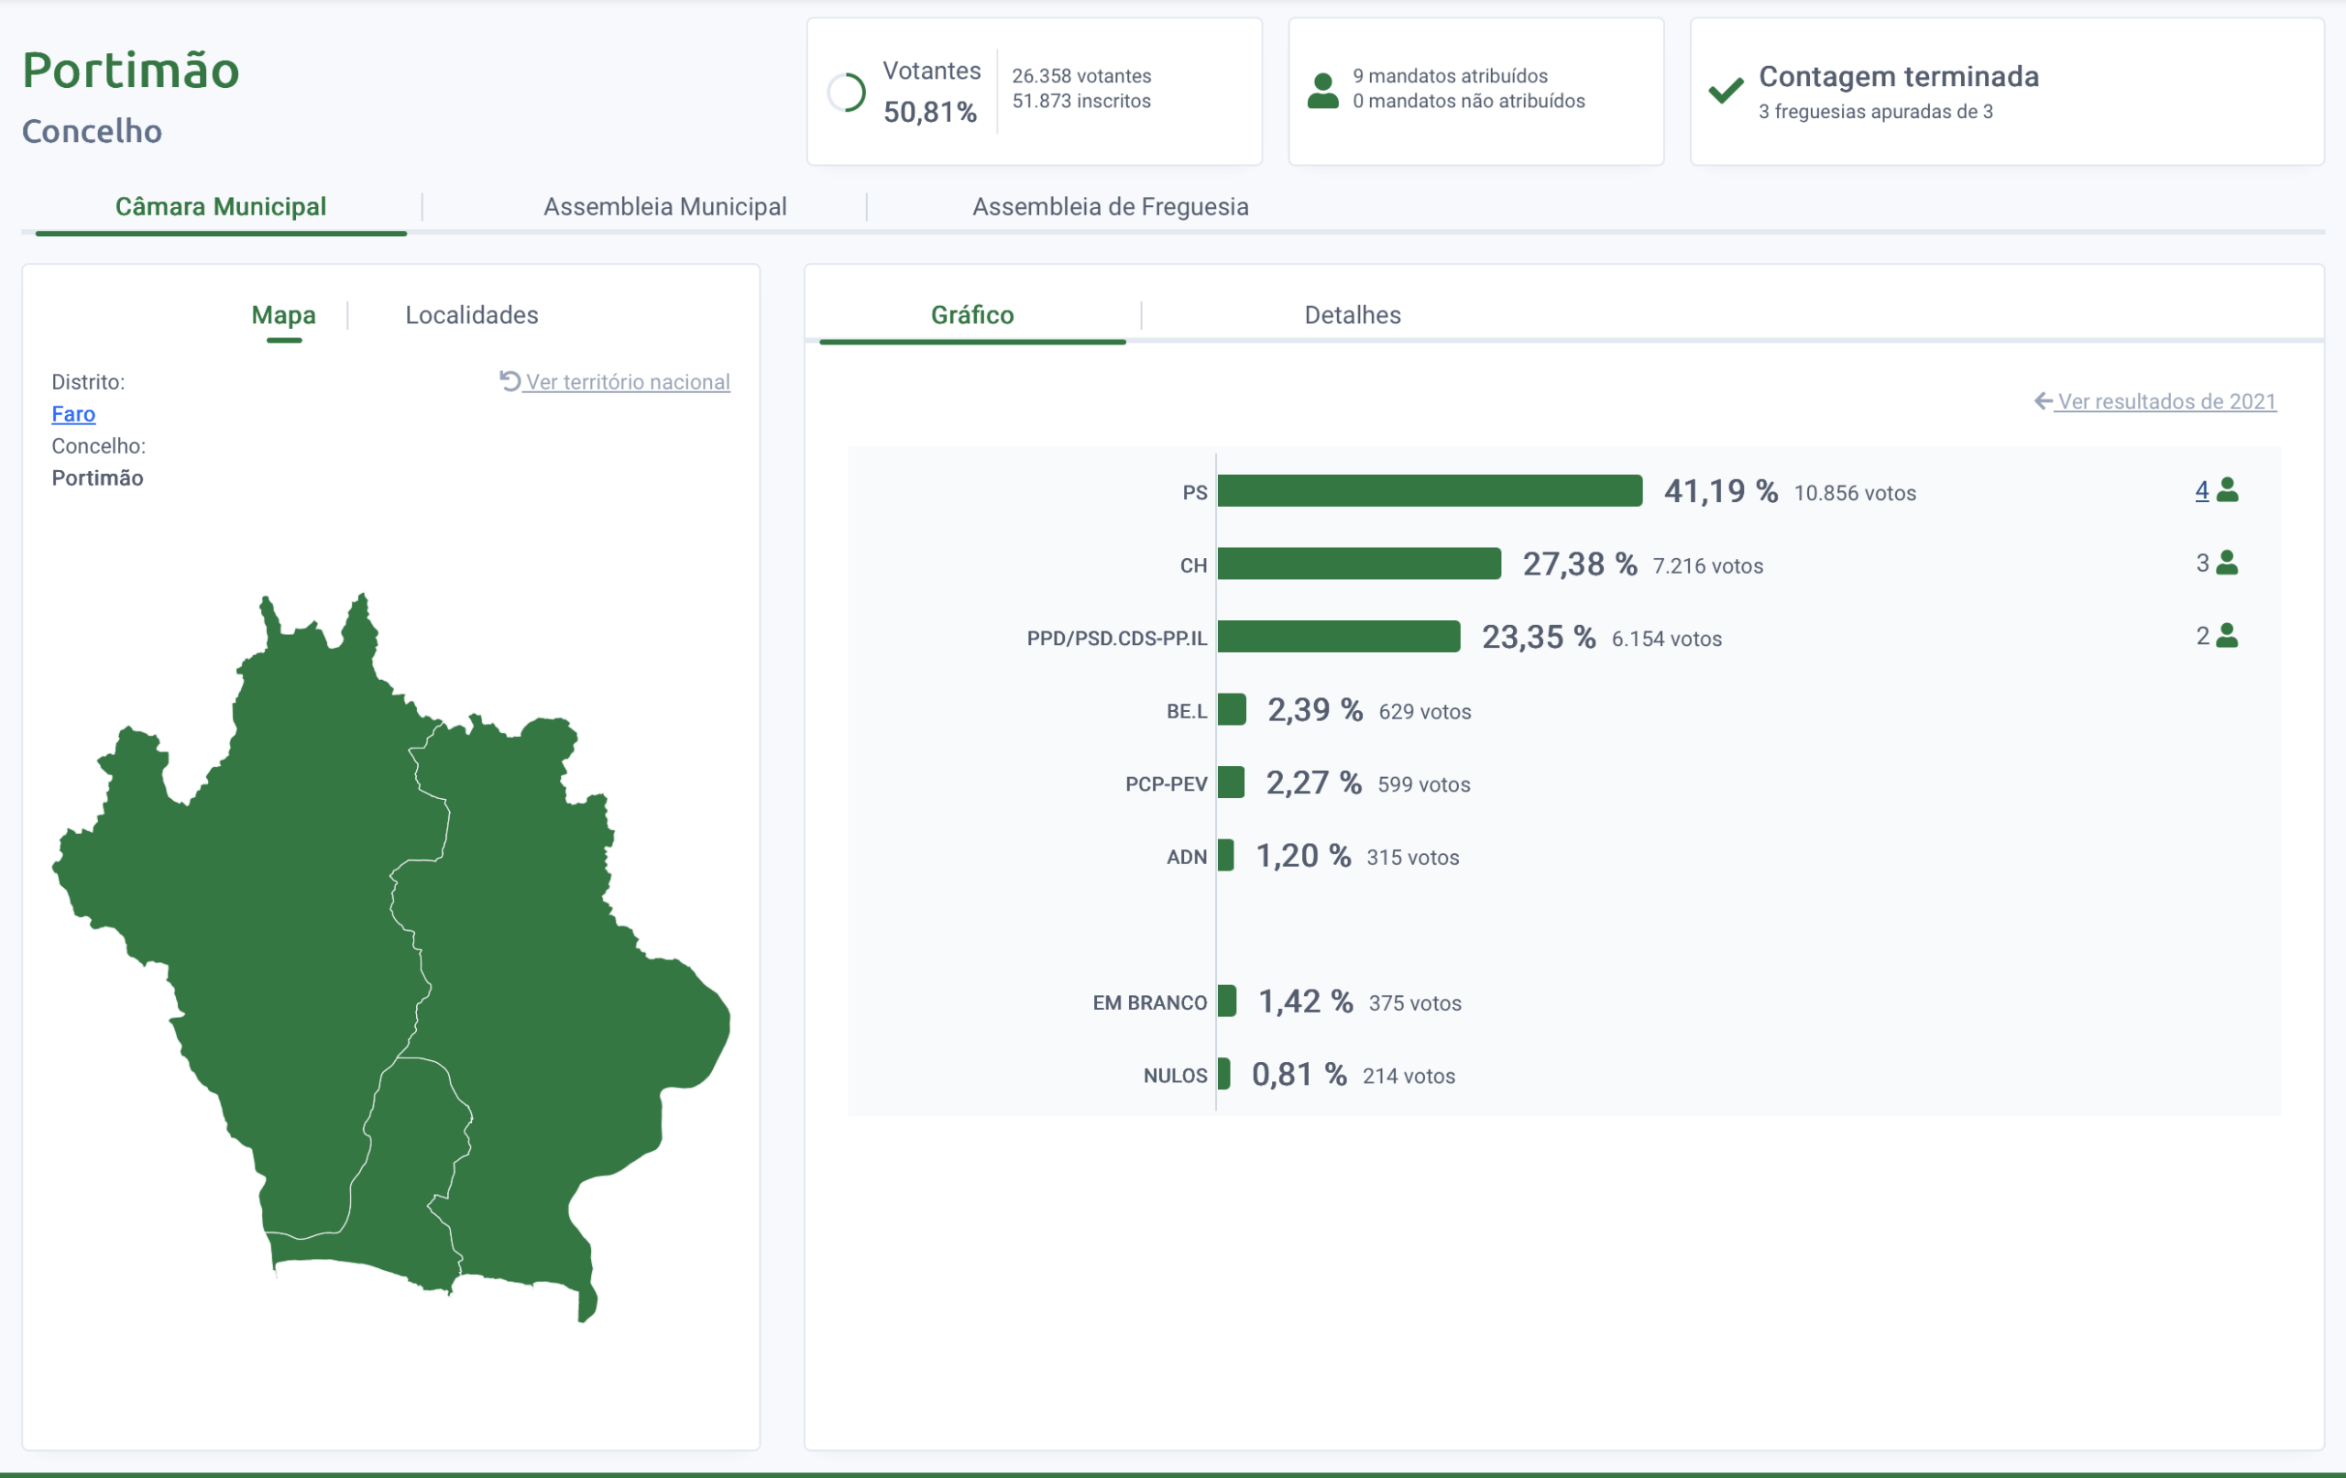The height and width of the screenshot is (1478, 2346).
Task: Show the Localidades list view
Action: coord(472,314)
